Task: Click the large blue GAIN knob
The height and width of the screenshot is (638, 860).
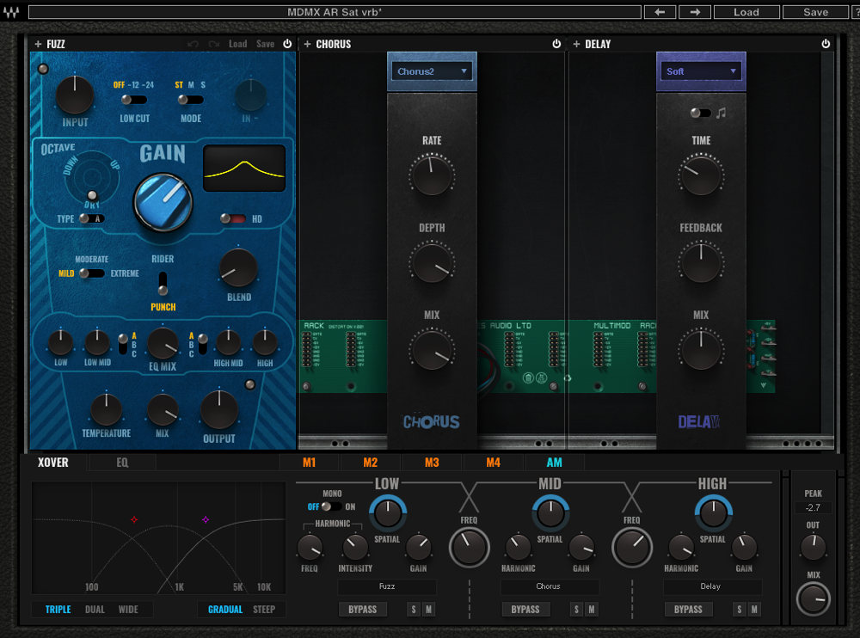Action: [x=163, y=202]
